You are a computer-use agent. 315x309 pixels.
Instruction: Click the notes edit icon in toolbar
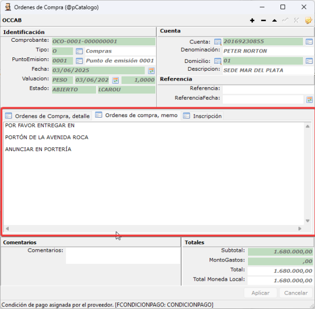(x=308, y=20)
